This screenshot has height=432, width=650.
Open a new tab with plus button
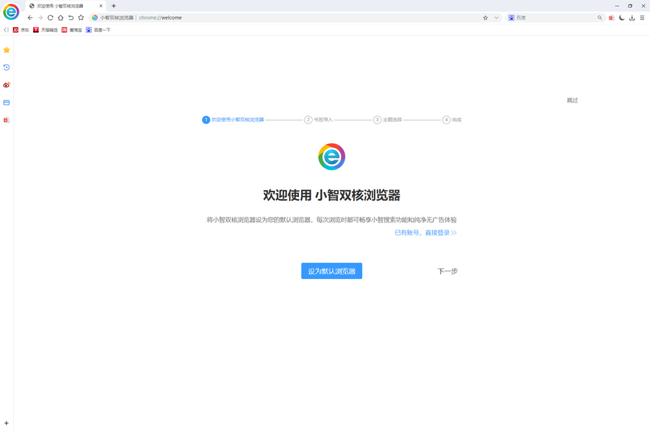click(114, 6)
